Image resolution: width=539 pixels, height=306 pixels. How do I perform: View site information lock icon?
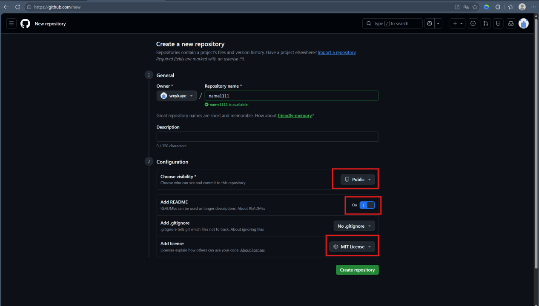pos(29,7)
